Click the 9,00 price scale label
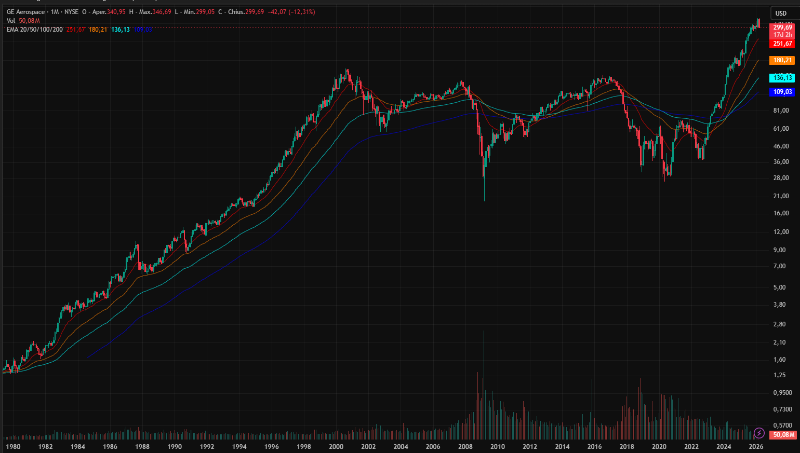800x453 pixels. pyautogui.click(x=780, y=250)
